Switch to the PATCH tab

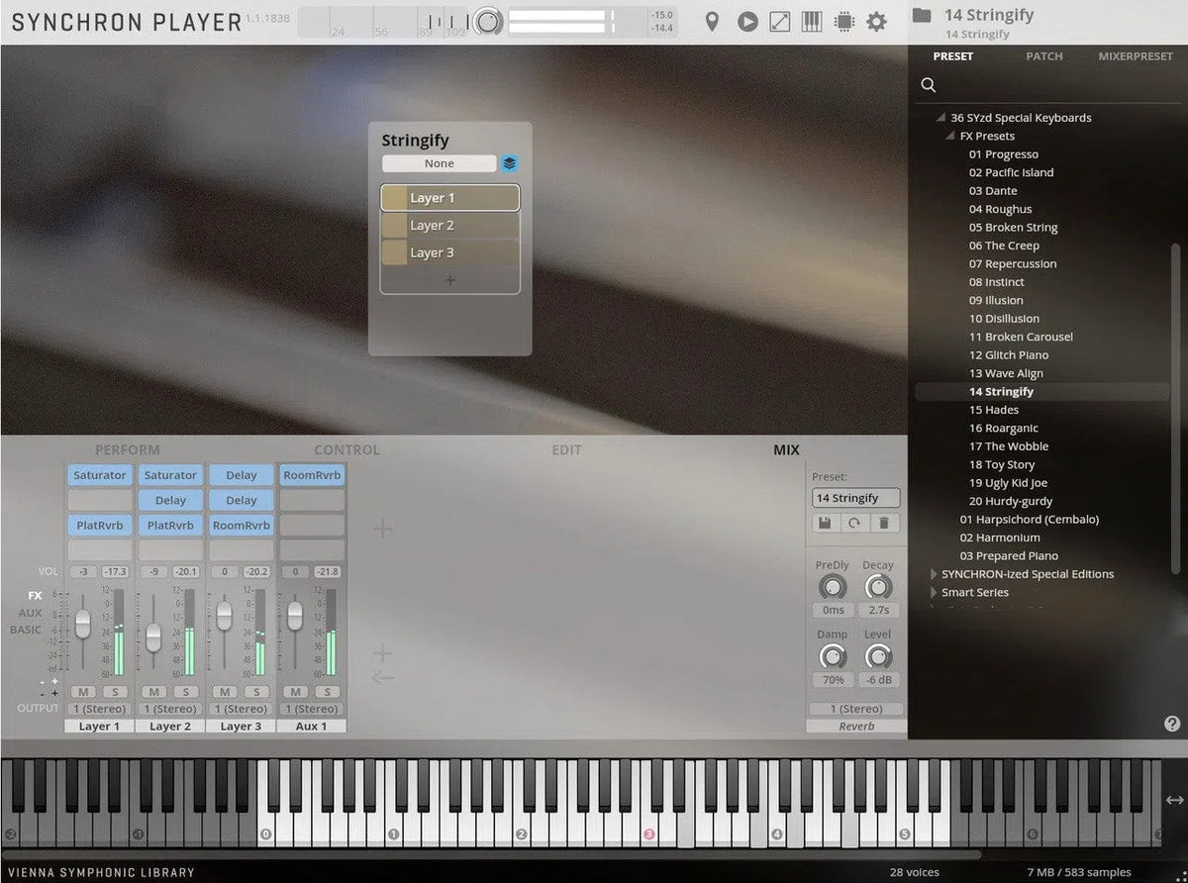pos(1043,56)
